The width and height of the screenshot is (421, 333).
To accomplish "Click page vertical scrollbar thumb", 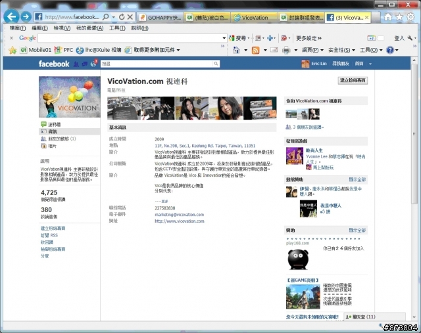I will [414, 134].
